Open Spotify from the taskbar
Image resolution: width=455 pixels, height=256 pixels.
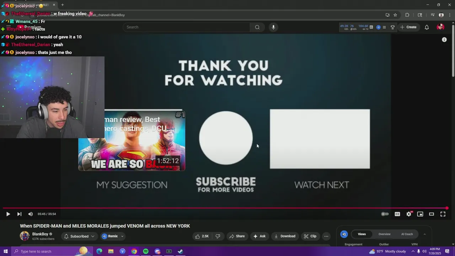pyautogui.click(x=146, y=251)
